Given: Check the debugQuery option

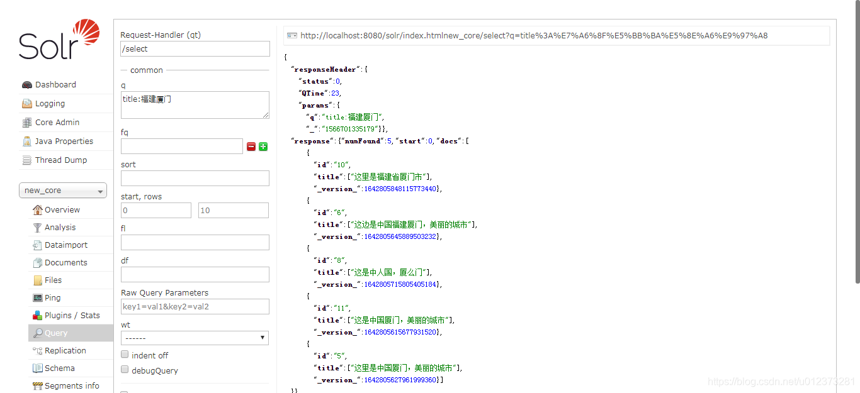Looking at the screenshot, I should (x=125, y=369).
